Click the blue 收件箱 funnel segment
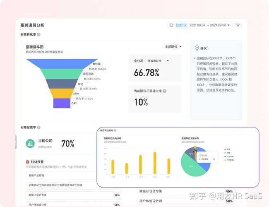 tap(62, 64)
